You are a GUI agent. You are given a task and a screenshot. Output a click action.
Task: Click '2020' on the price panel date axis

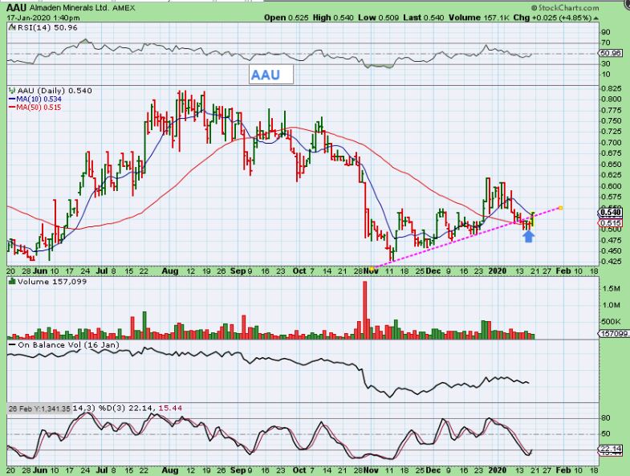pos(497,271)
